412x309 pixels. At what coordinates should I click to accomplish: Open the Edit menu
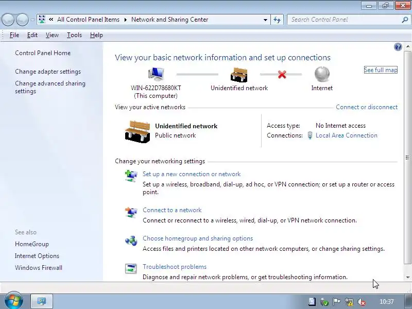point(32,35)
